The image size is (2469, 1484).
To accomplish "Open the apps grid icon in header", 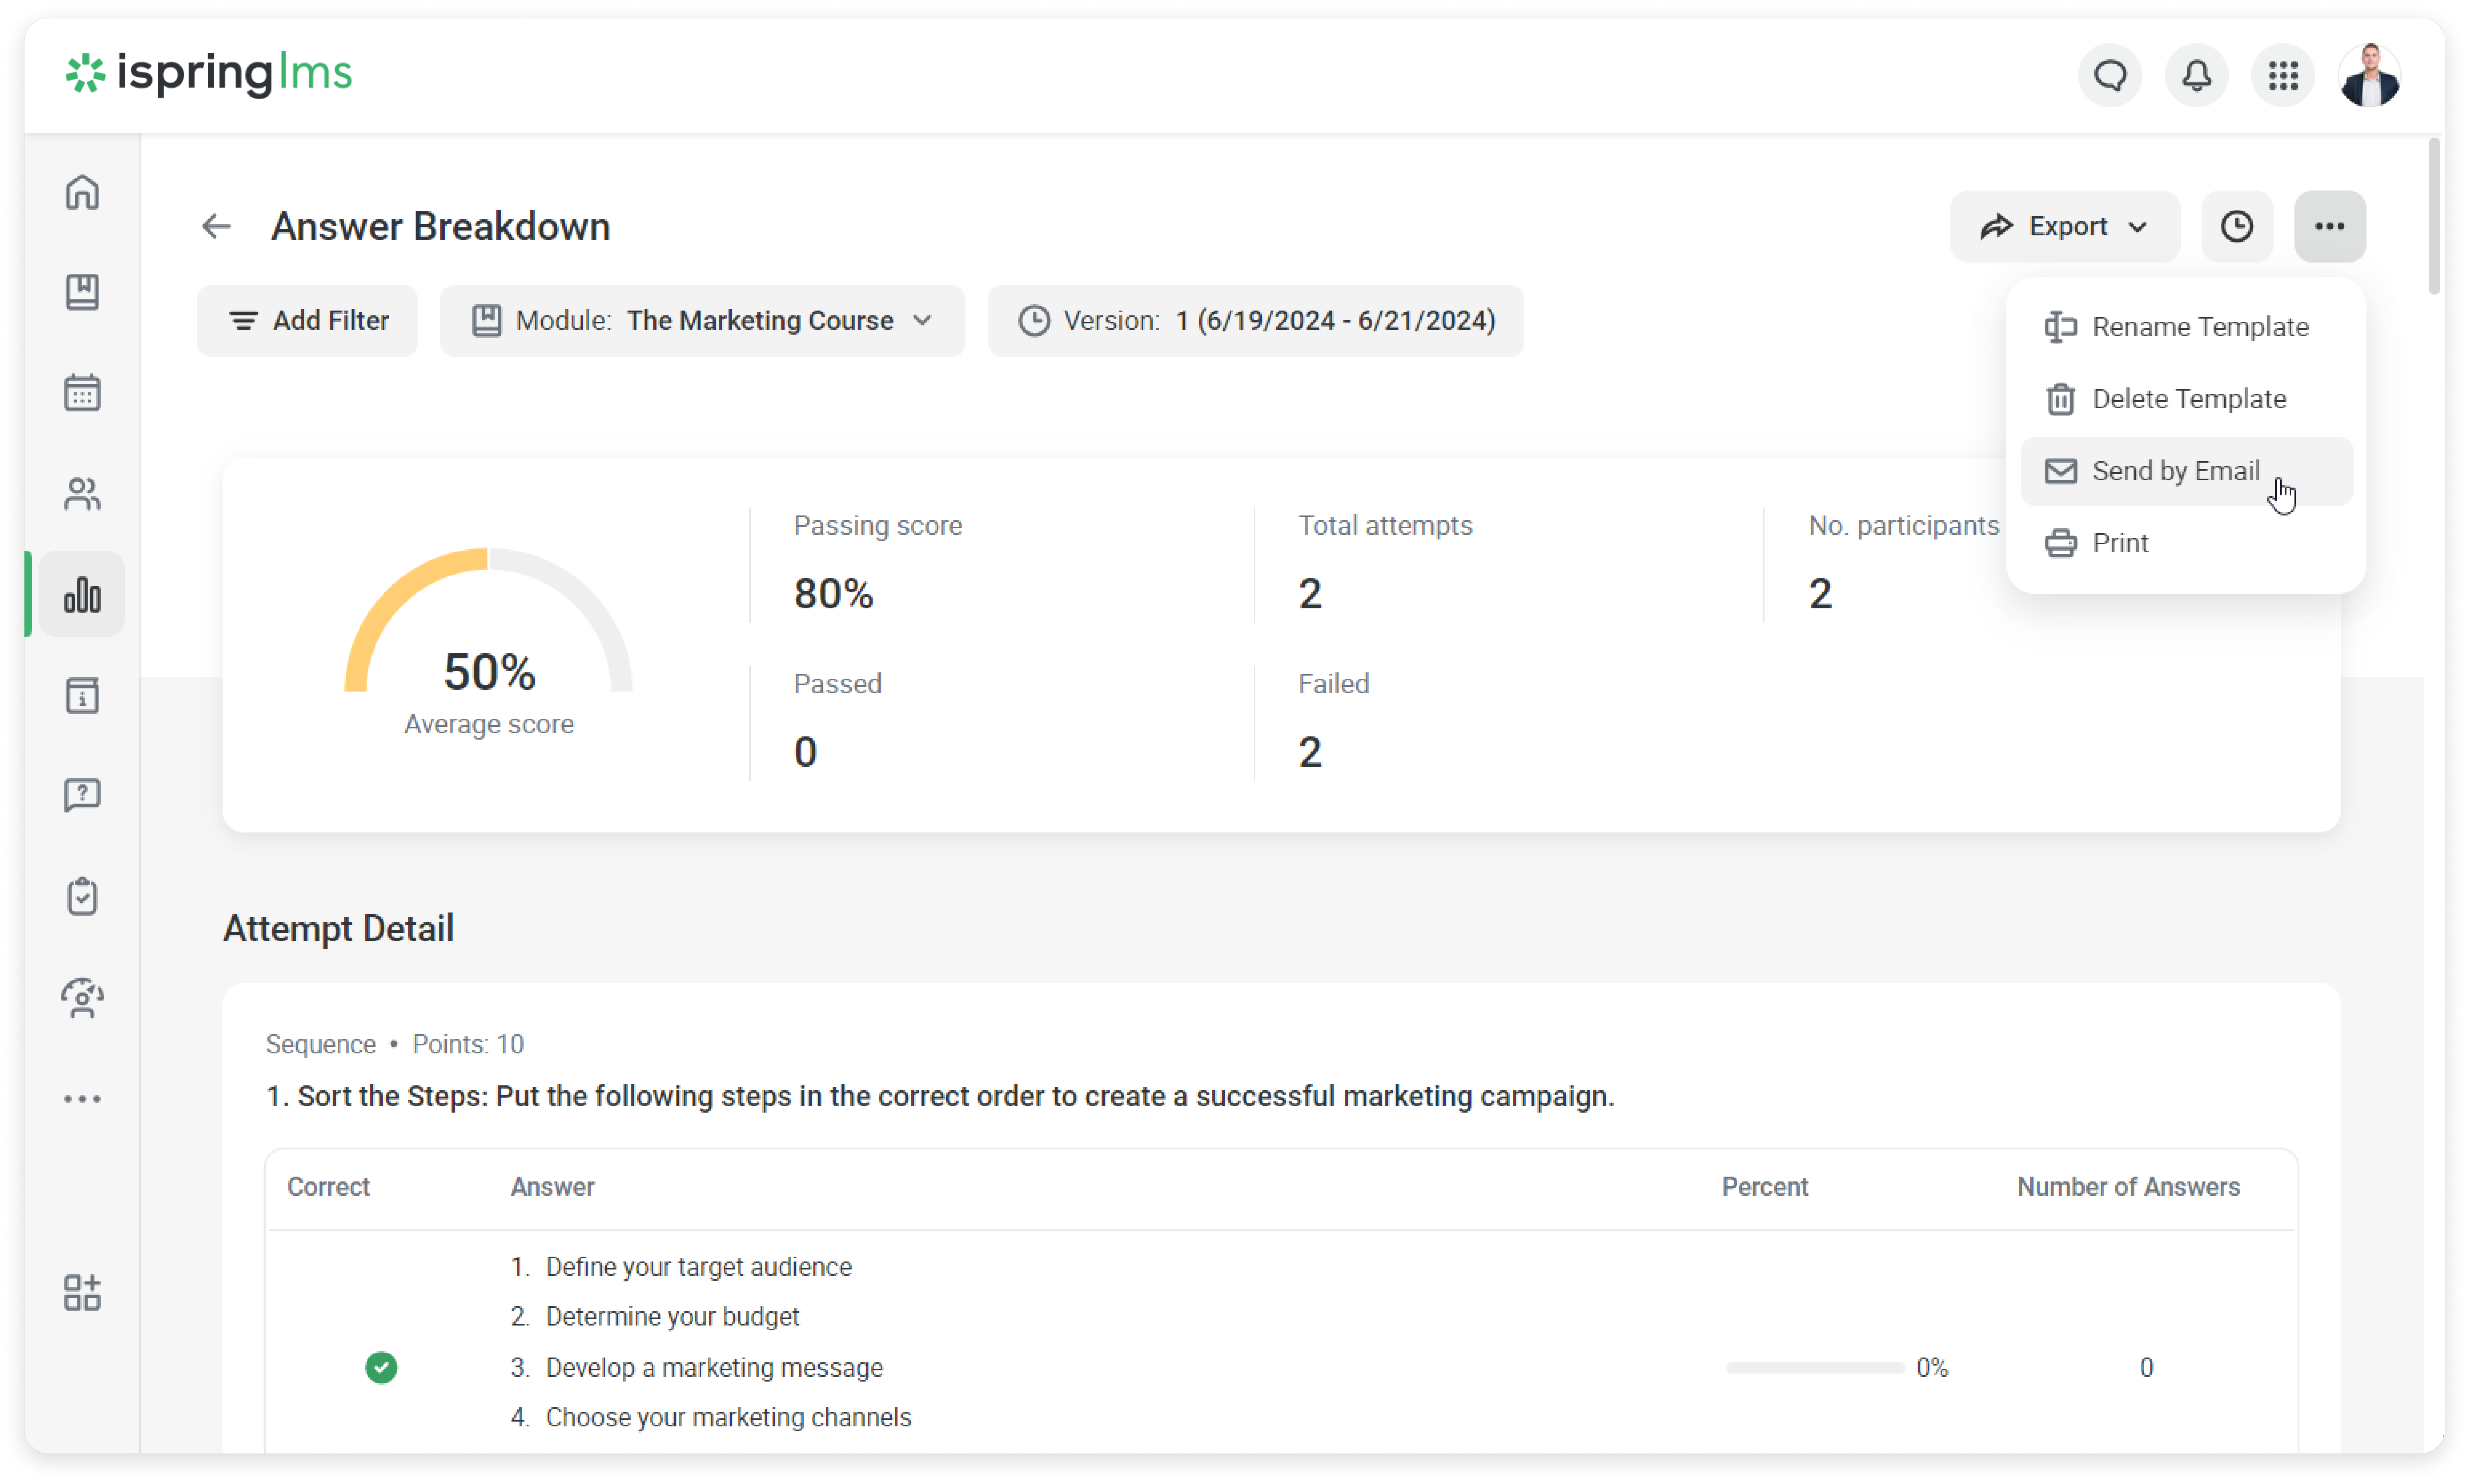I will point(2283,75).
